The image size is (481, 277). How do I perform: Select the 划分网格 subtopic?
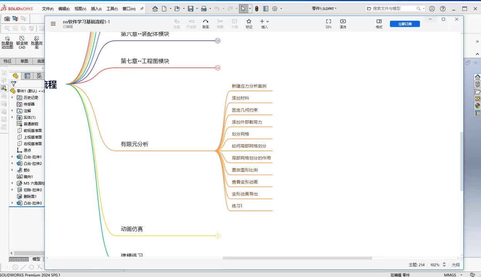[240, 134]
